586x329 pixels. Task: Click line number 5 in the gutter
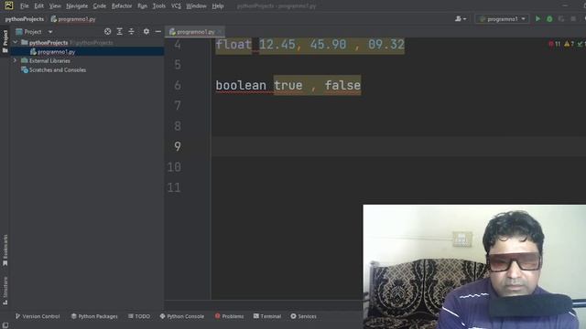tap(178, 65)
